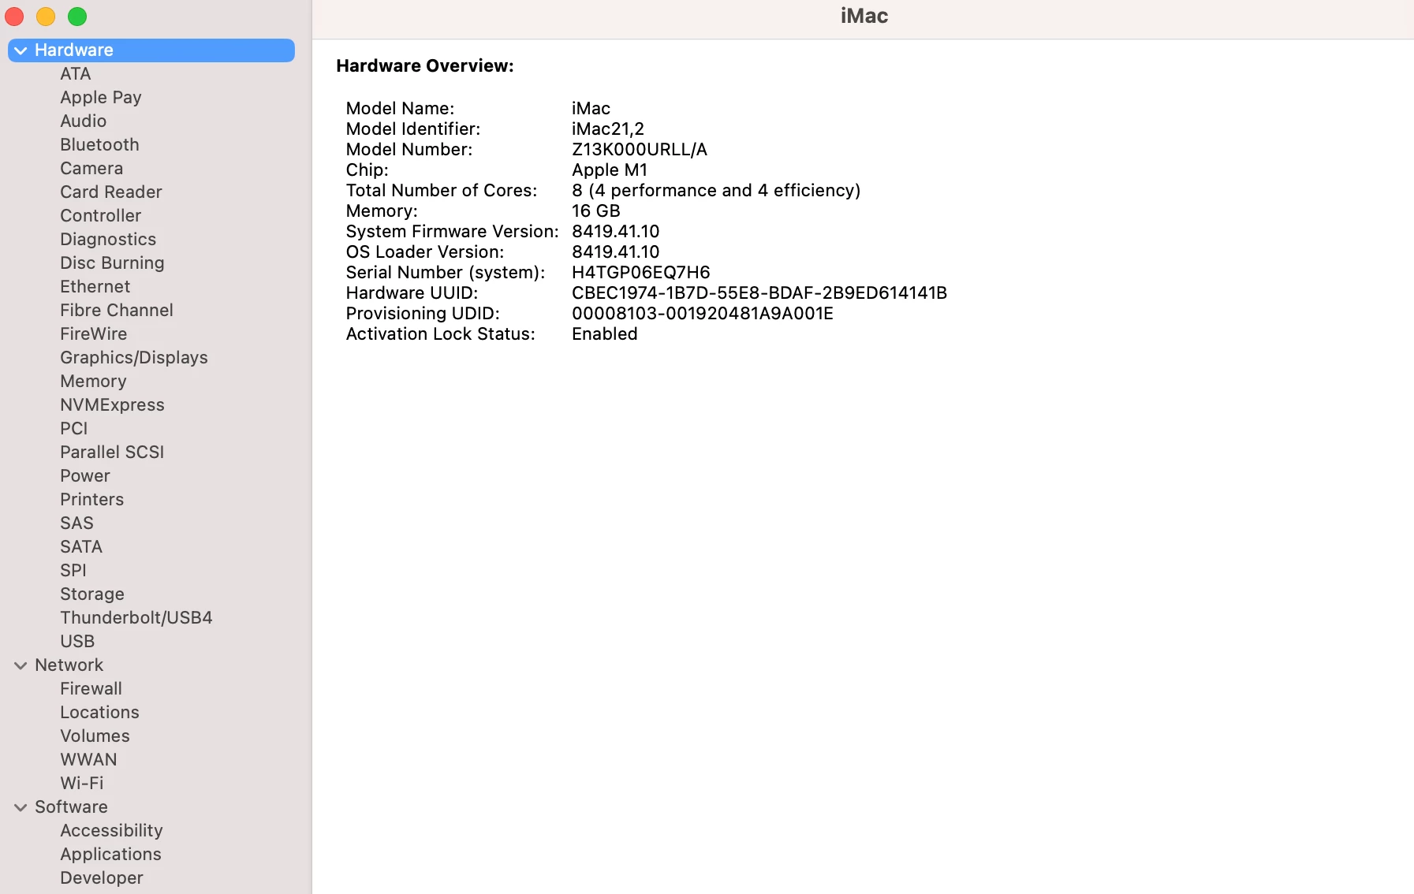Select the Network category label
The image size is (1414, 894).
coord(69,665)
